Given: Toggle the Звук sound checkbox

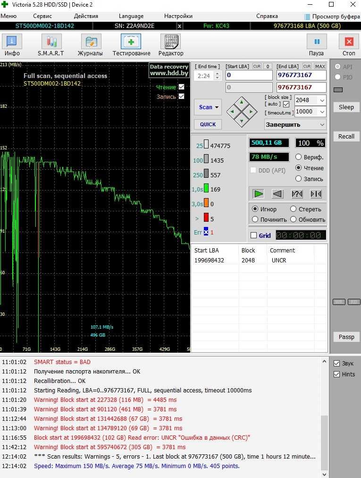Looking at the screenshot, I should pos(336,364).
